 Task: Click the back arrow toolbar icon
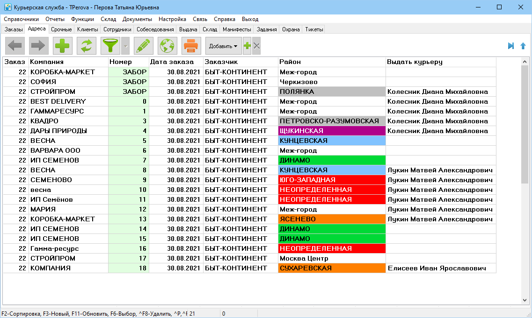point(15,46)
